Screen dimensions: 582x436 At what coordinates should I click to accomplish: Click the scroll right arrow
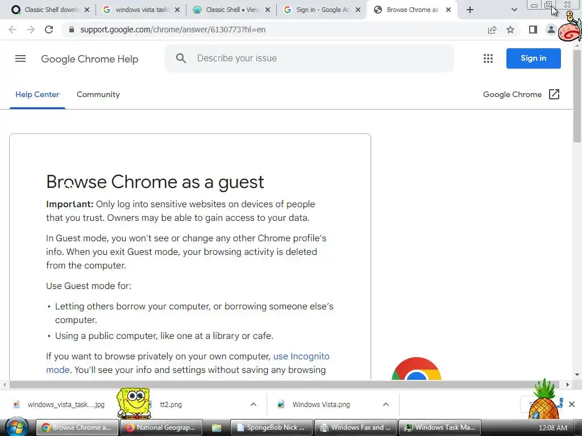pyautogui.click(x=568, y=384)
